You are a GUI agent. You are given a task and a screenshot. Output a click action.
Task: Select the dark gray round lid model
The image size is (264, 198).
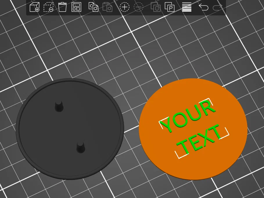(x=70, y=129)
